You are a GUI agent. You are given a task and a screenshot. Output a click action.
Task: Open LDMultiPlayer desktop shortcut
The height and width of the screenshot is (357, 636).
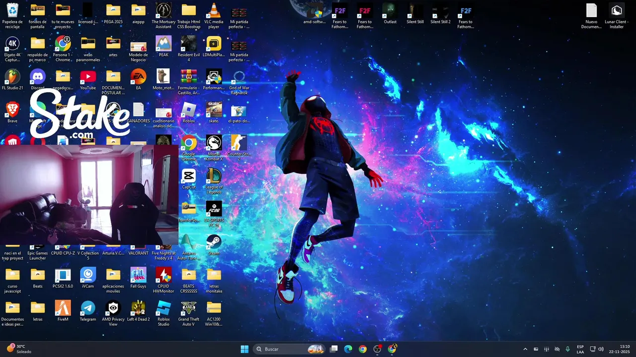tap(214, 47)
